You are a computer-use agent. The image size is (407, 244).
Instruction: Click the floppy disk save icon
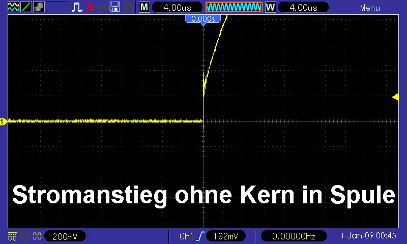click(x=115, y=7)
